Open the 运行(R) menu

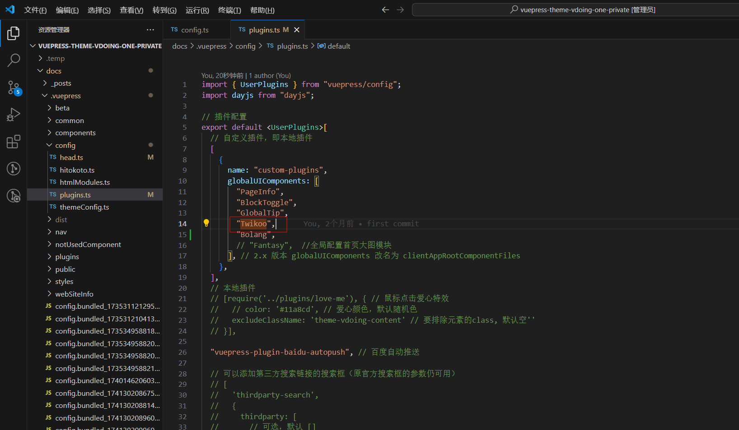click(197, 10)
